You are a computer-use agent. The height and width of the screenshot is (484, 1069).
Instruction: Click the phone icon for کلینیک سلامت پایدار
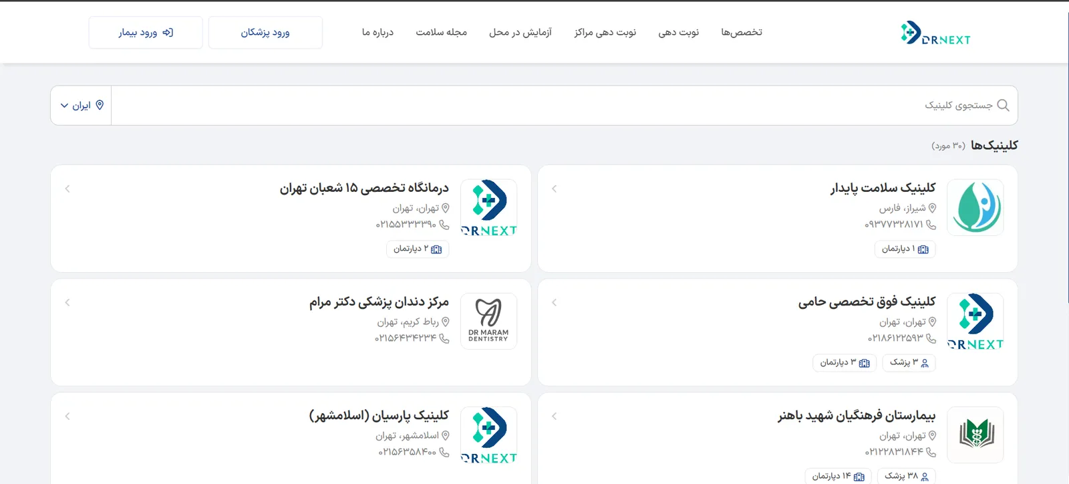pos(931,225)
